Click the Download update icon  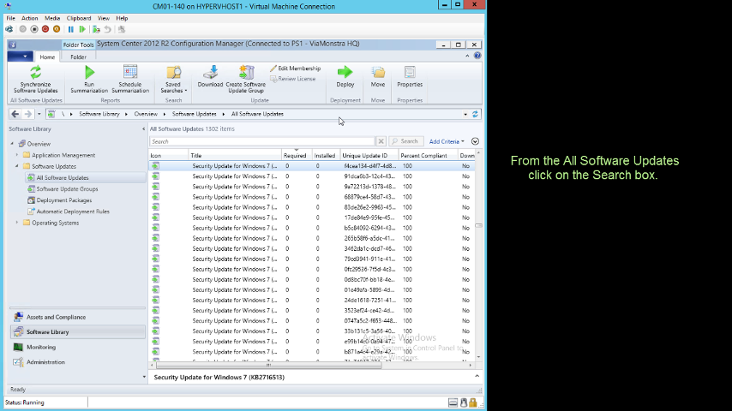210,74
